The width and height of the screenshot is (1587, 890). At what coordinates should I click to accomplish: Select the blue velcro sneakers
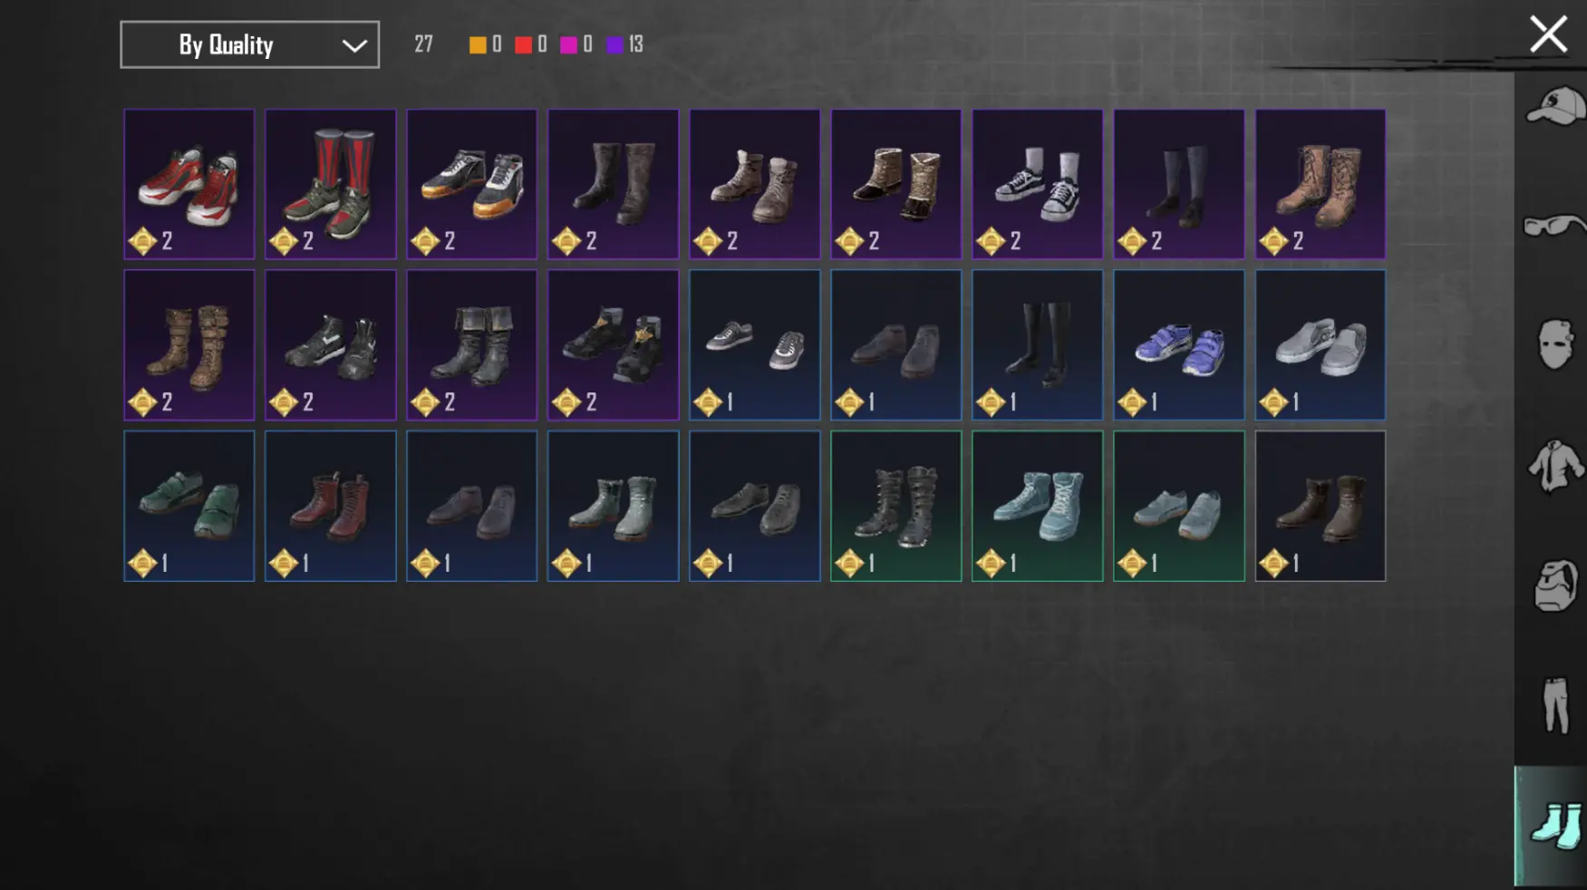1178,344
